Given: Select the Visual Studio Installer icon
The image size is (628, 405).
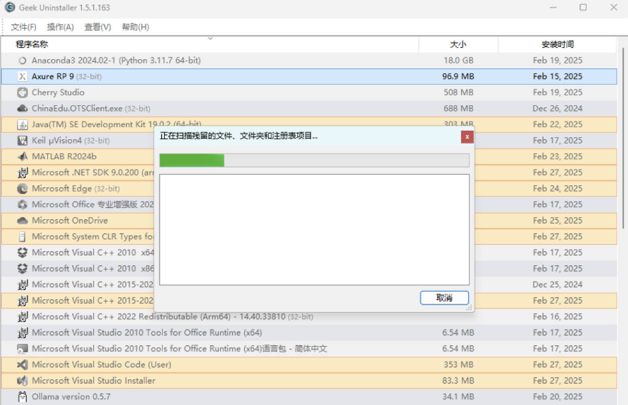Looking at the screenshot, I should pos(22,381).
